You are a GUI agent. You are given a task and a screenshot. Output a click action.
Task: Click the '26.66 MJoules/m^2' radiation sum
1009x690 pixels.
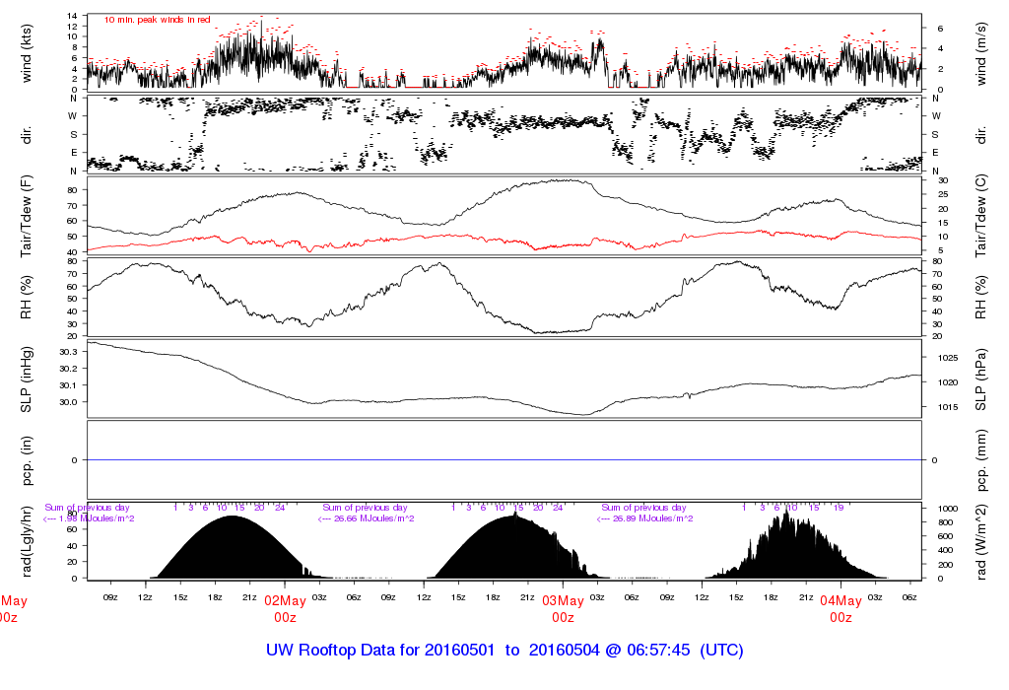pos(373,518)
